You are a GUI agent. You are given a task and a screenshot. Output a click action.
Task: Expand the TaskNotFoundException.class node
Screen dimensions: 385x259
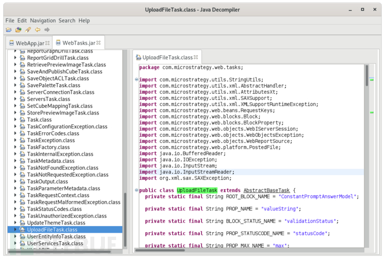pyautogui.click(x=15, y=168)
